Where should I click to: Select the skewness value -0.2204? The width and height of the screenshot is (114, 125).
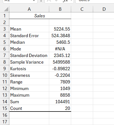point(60,75)
